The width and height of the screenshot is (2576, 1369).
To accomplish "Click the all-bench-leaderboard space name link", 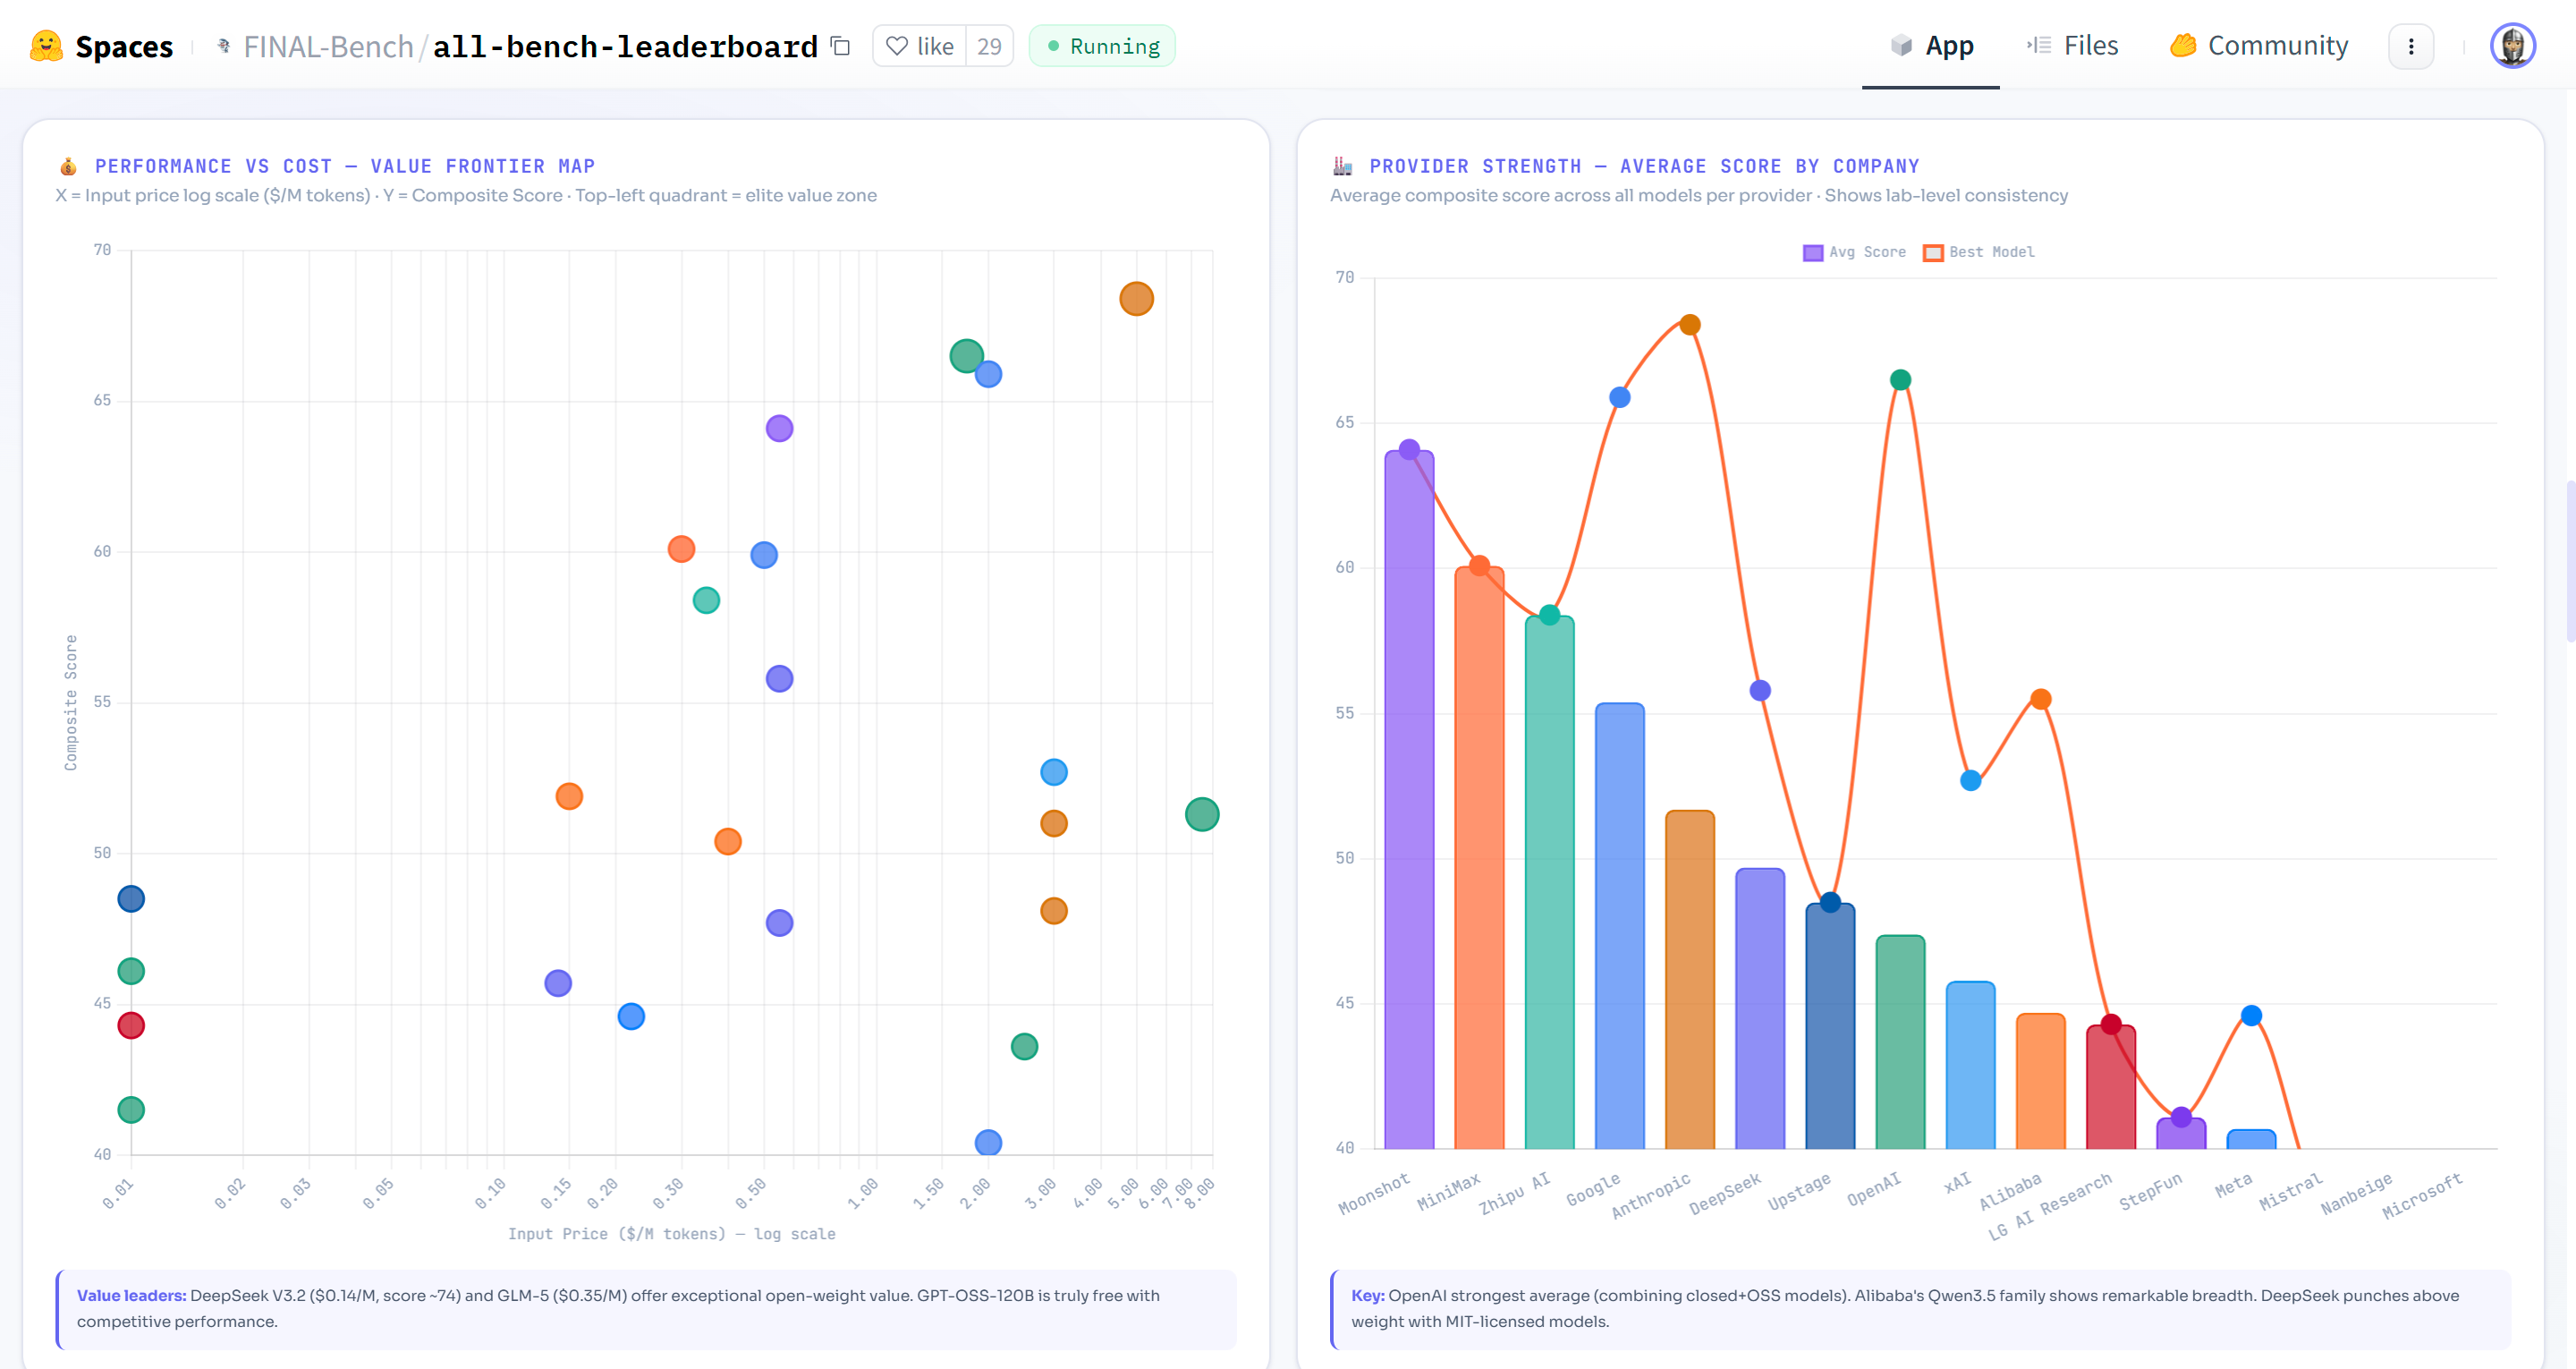I will point(625,46).
